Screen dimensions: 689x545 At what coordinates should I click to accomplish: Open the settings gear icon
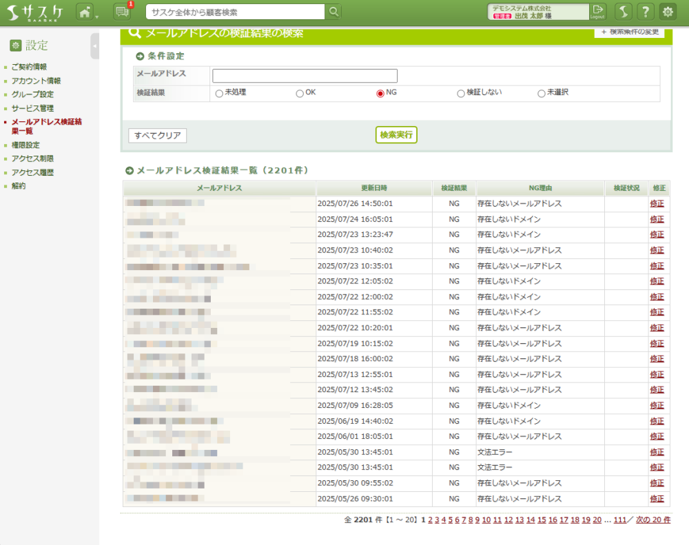(x=668, y=12)
